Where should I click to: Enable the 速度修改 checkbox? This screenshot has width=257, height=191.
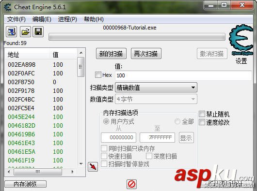(x=202, y=122)
